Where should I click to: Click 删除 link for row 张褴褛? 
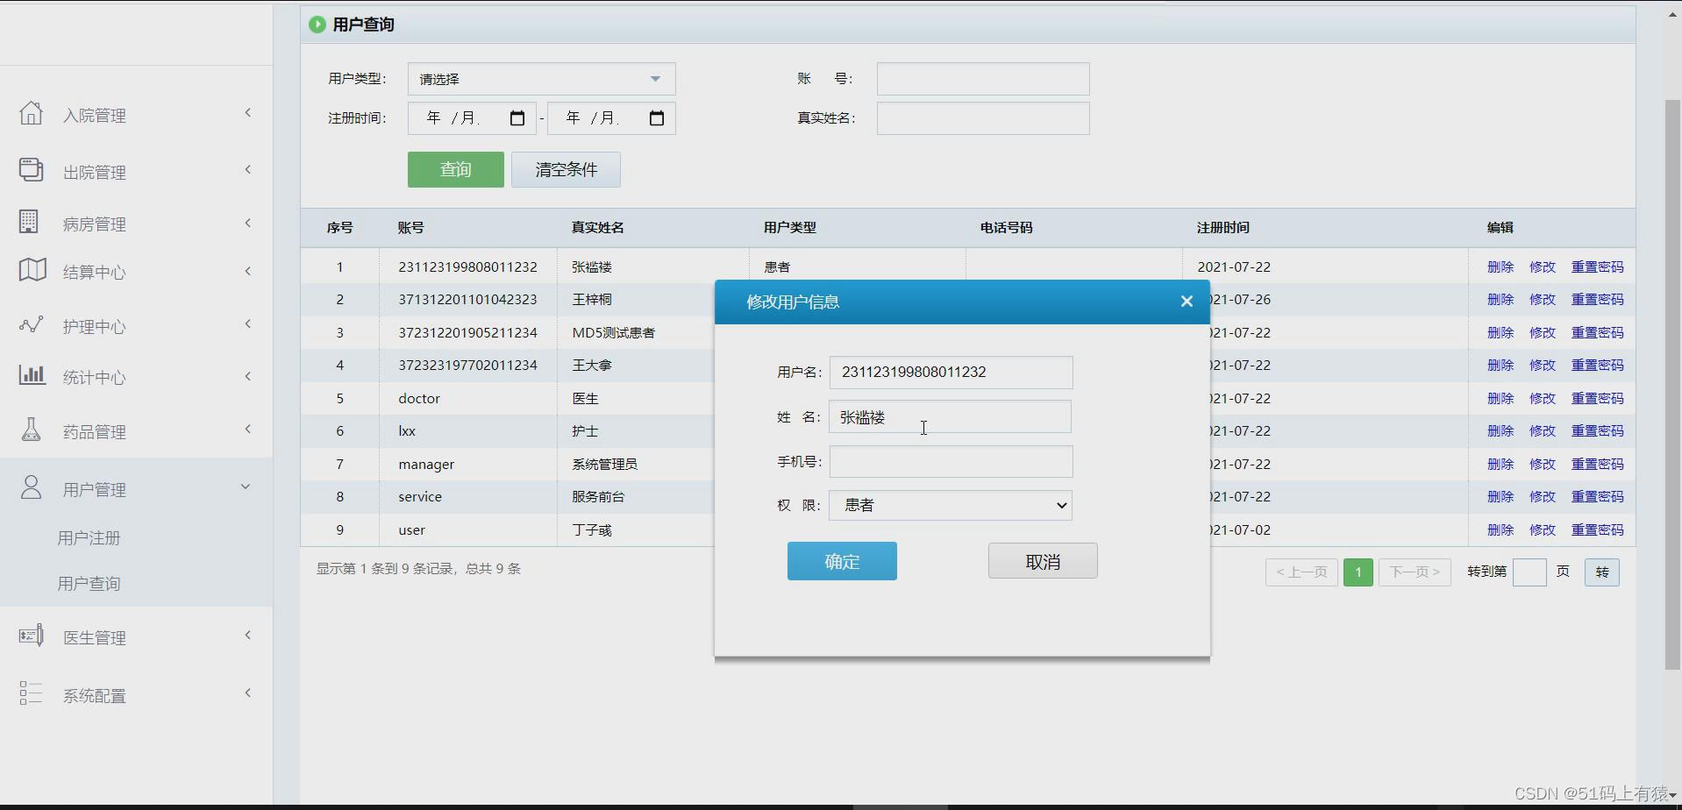pos(1500,266)
